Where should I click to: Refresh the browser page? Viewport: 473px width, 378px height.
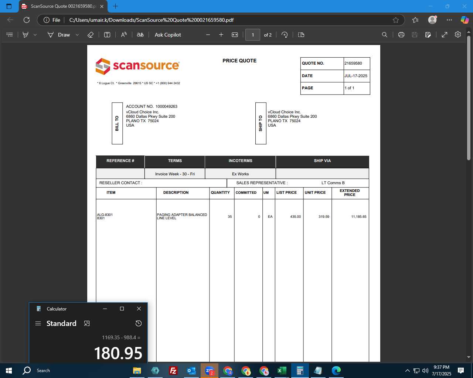(x=27, y=20)
